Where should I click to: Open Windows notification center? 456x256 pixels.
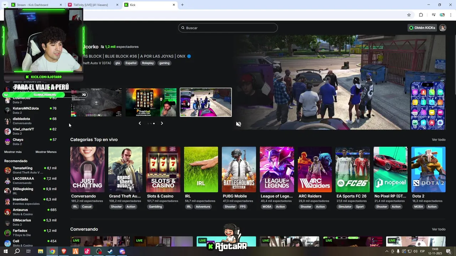click(x=449, y=251)
